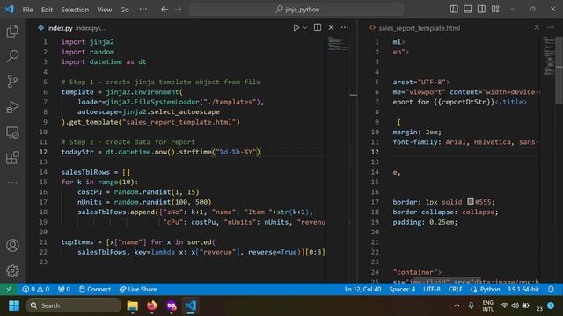Customize the editor layout
The height and width of the screenshot is (316, 563).
pyautogui.click(x=495, y=10)
